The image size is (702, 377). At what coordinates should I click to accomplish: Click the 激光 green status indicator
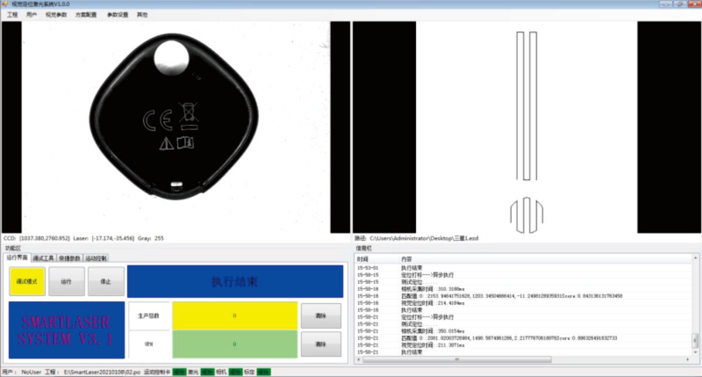207,372
